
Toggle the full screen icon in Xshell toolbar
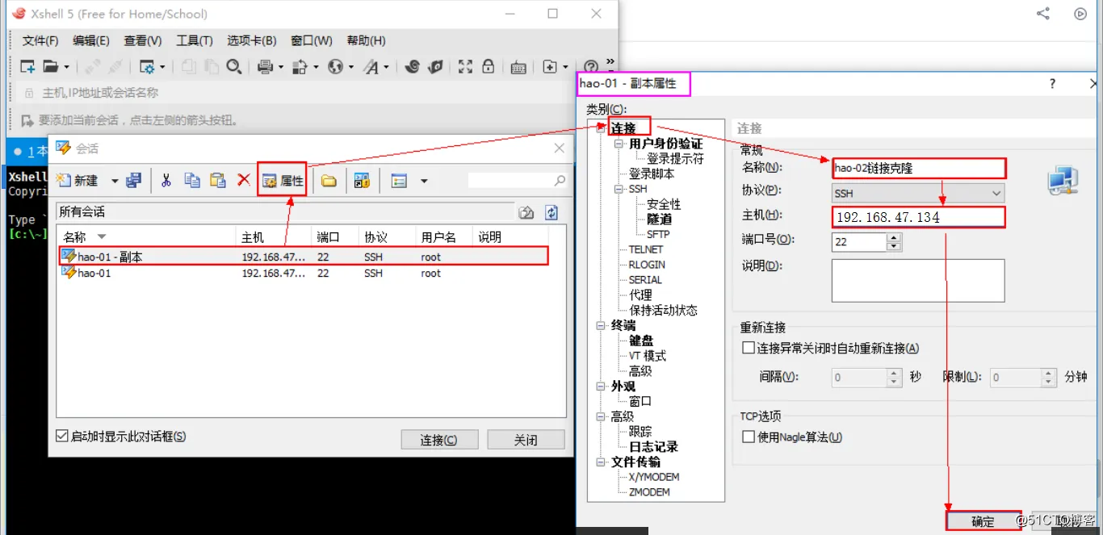pyautogui.click(x=465, y=67)
